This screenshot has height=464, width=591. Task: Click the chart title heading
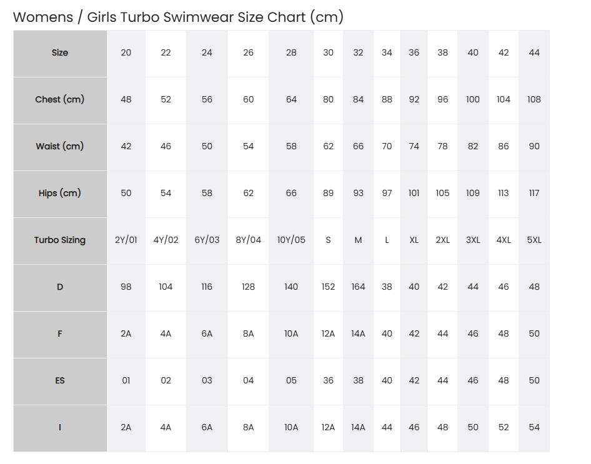coord(178,17)
